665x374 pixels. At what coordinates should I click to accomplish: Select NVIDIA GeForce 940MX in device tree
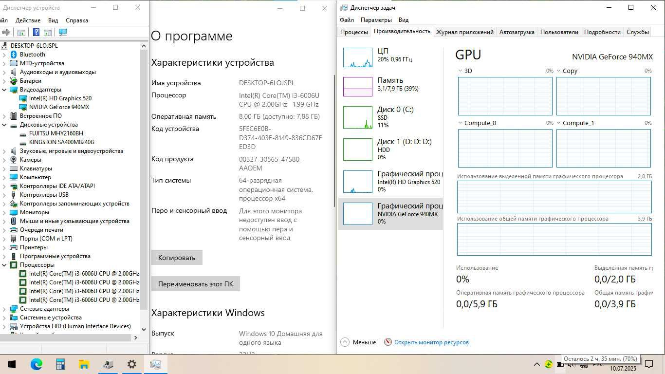(59, 107)
